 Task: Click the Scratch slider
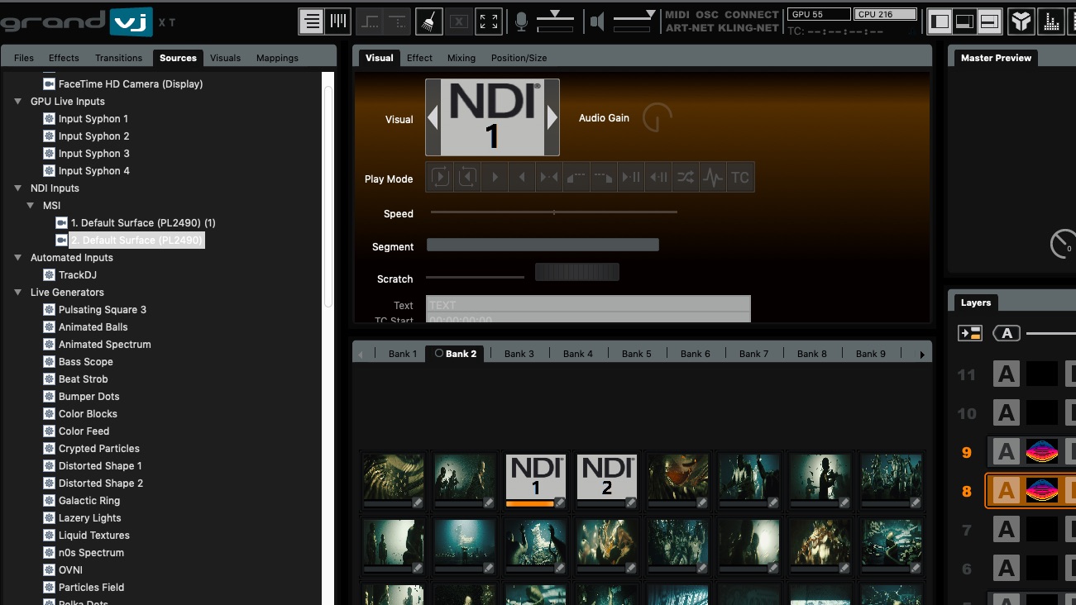click(x=475, y=278)
